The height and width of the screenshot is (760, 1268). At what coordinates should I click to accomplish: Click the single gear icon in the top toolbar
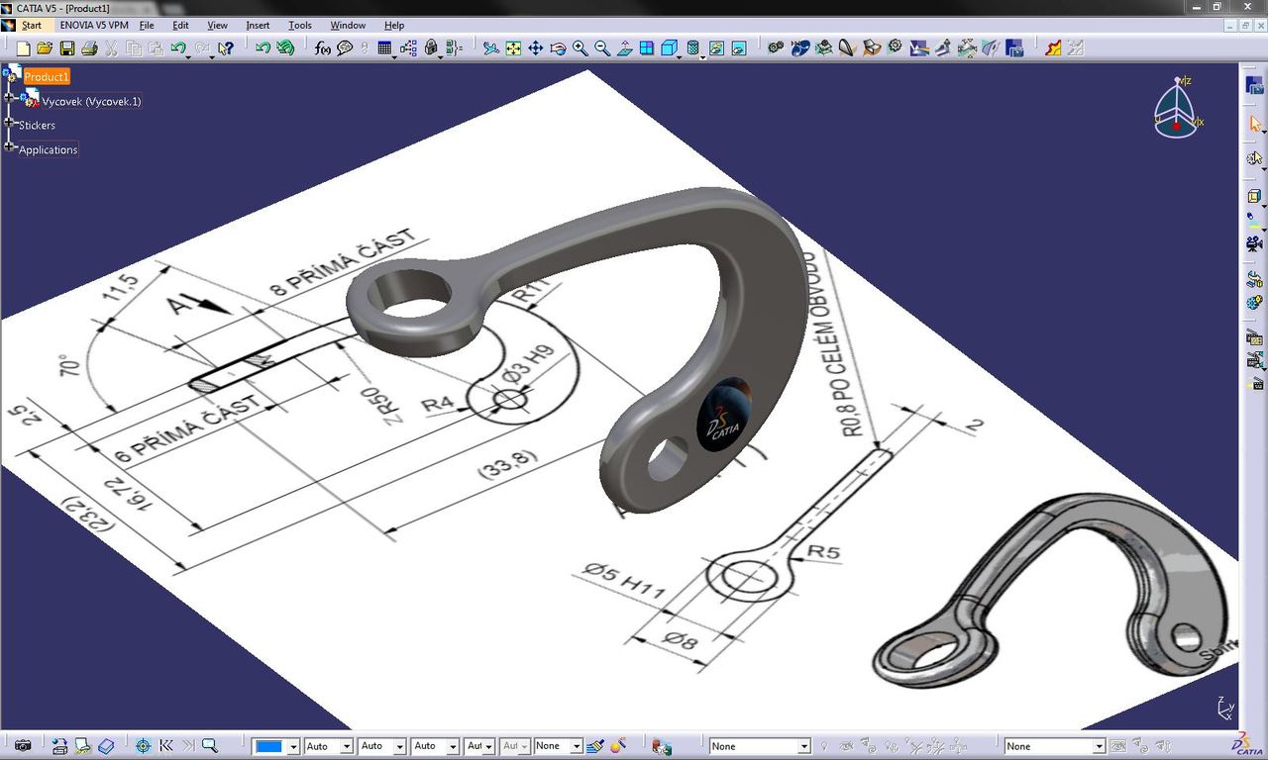click(x=896, y=47)
